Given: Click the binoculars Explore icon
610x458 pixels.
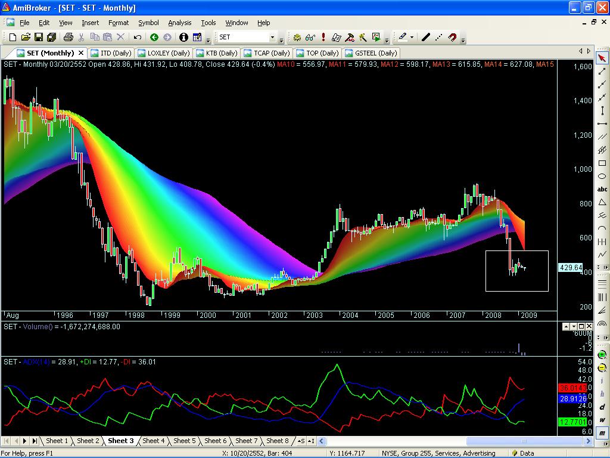Looking at the screenshot, I should (x=310, y=38).
